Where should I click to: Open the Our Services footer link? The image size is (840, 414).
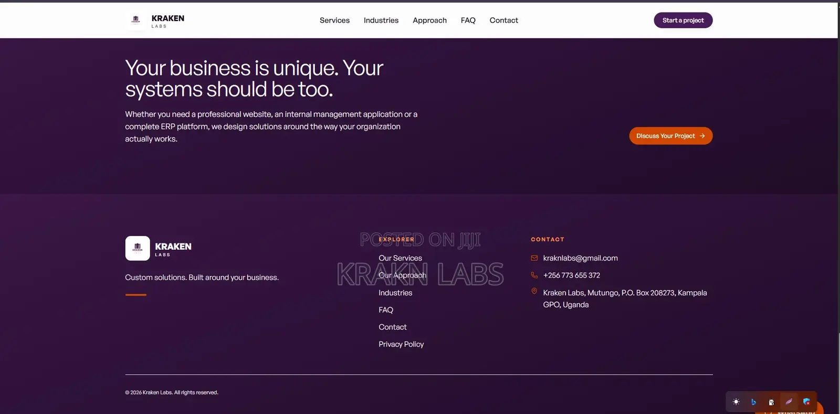pos(400,258)
